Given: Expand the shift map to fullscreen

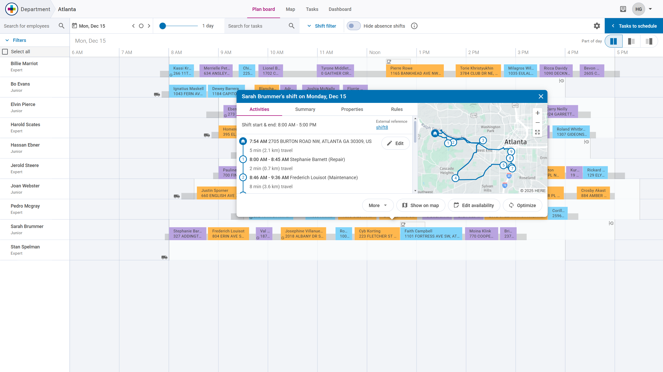Looking at the screenshot, I should 538,132.
